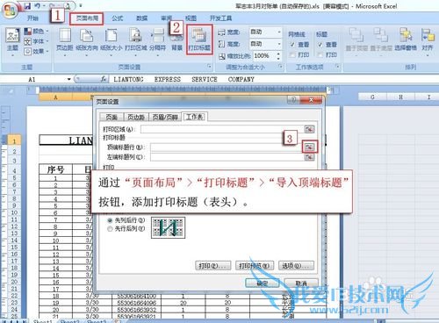Click the 顶端标题行 range input field

226,147
